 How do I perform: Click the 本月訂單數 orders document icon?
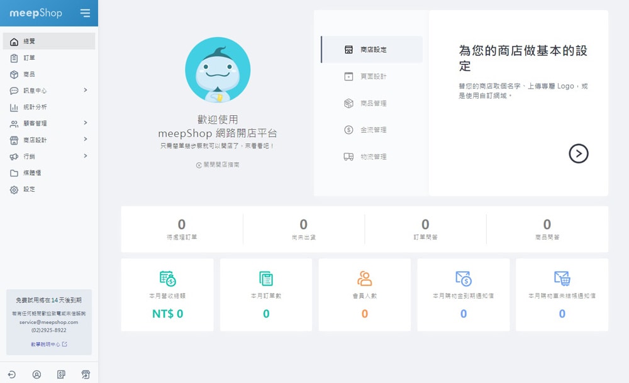point(266,279)
